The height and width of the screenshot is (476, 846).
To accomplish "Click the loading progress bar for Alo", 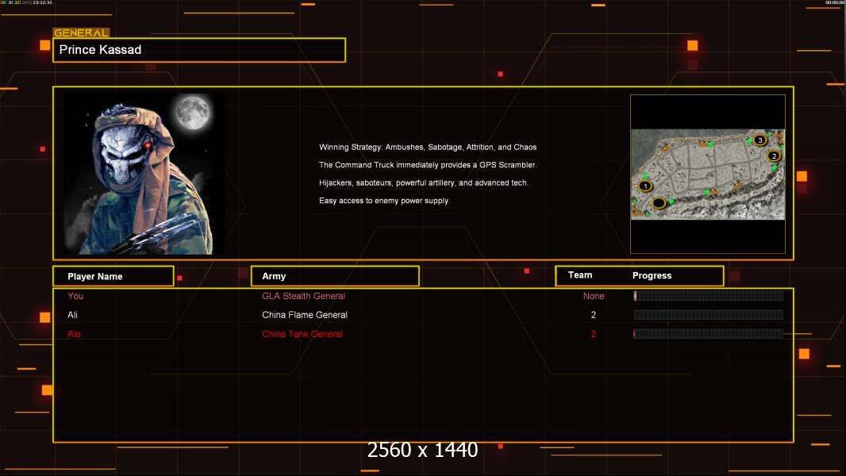I will tap(709, 334).
